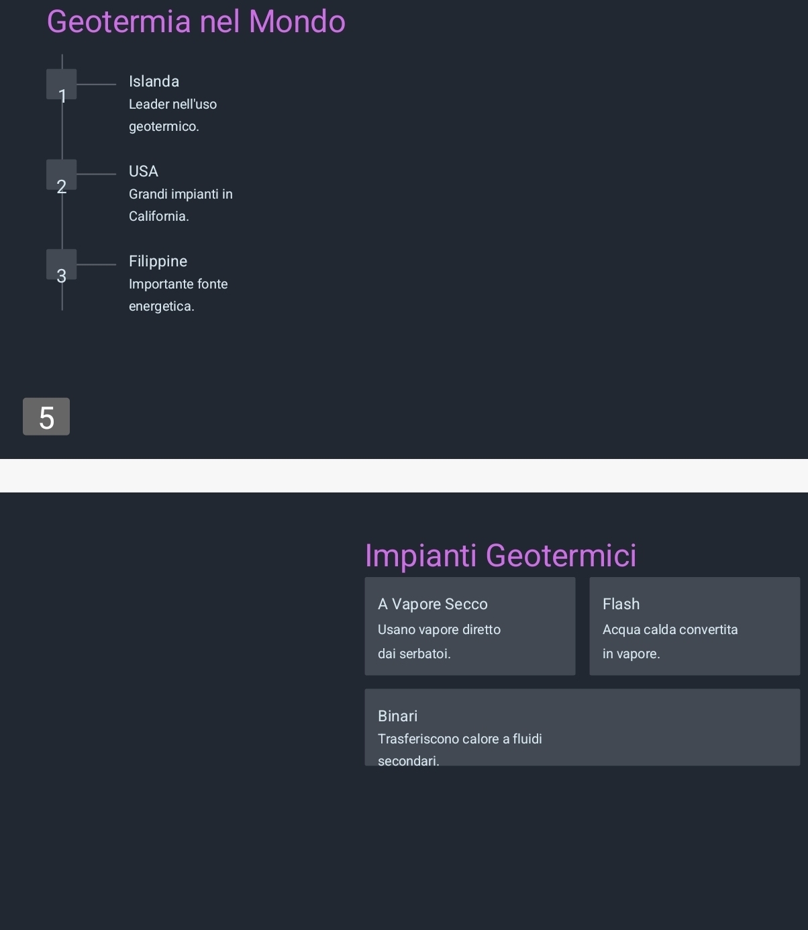The width and height of the screenshot is (808, 930).
Task: Click the text 'Trasferiscono calore a fluidi secondari.'
Action: (460, 750)
